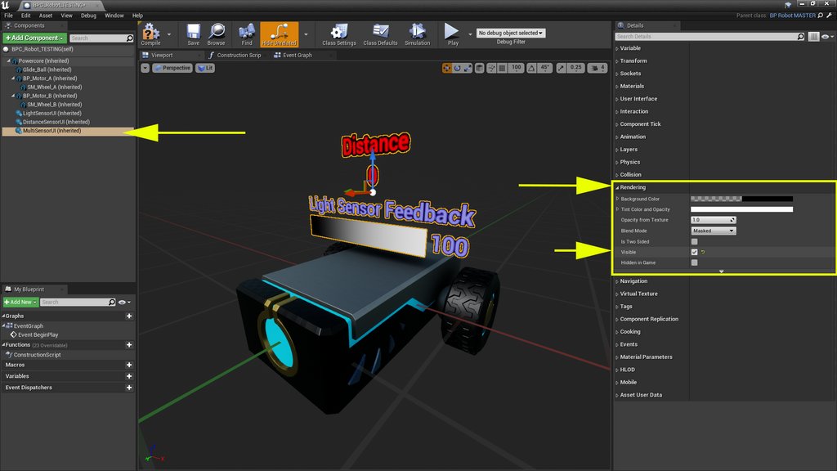Toggle scale snapping icon
Screen dimensions: 837x471
(x=561, y=68)
